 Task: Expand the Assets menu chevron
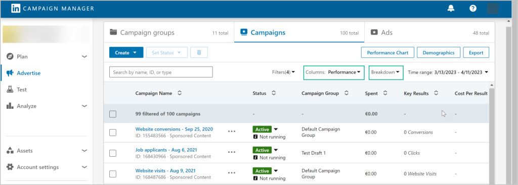click(84, 150)
